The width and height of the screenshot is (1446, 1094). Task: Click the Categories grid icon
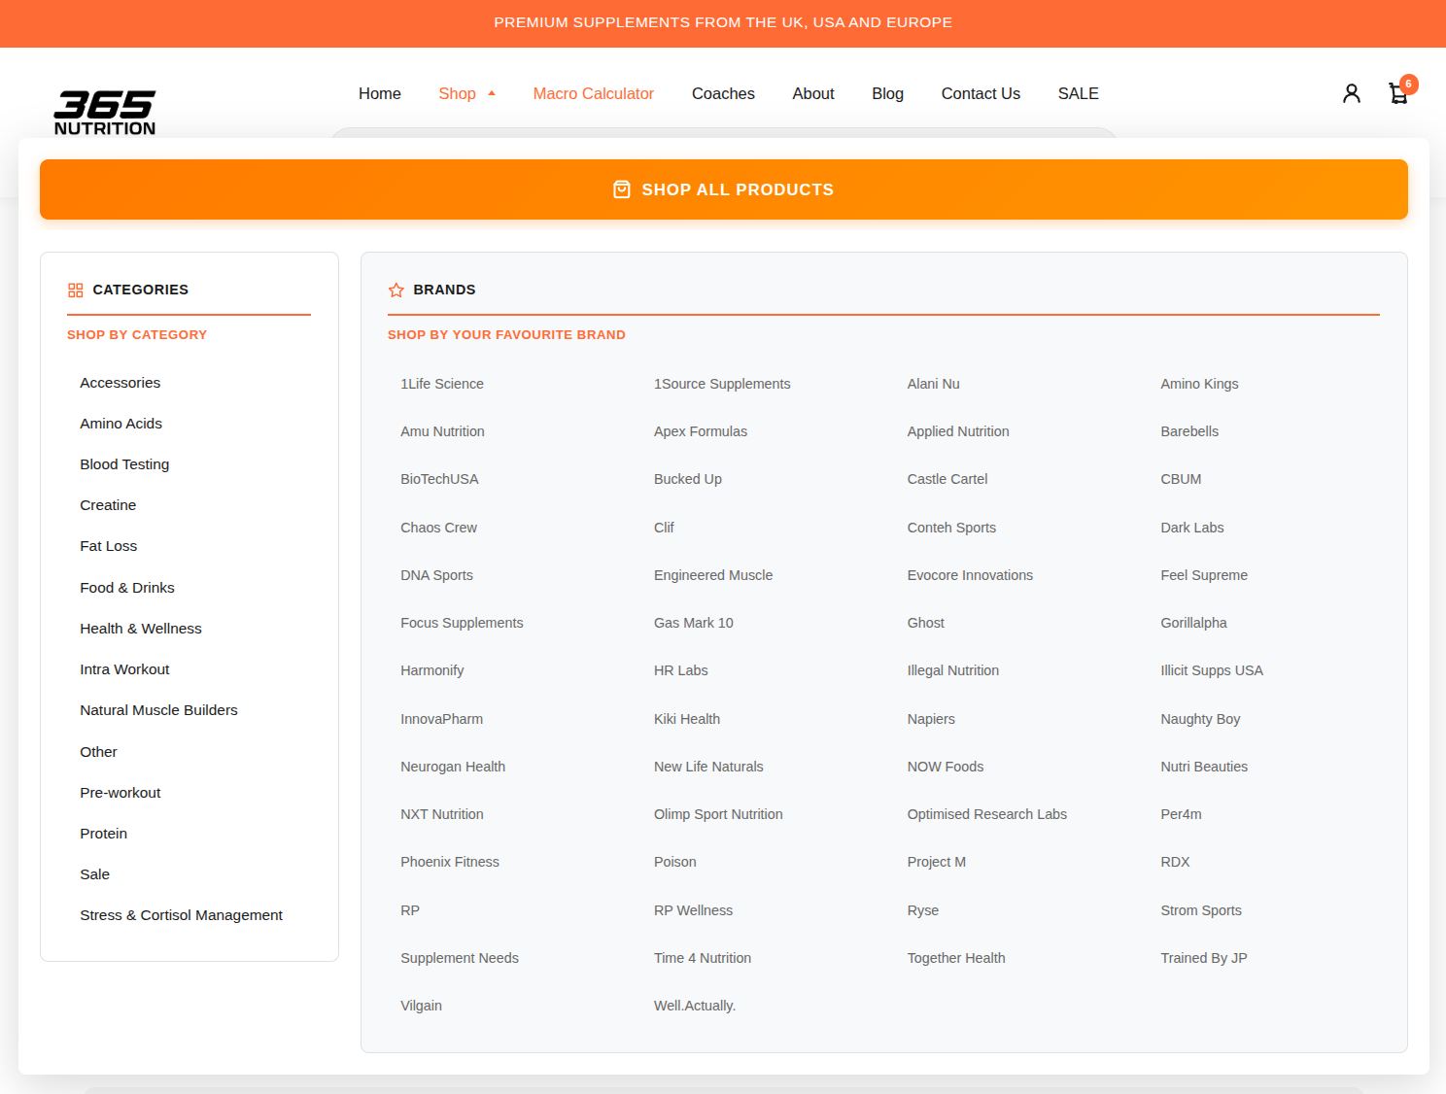click(x=76, y=291)
